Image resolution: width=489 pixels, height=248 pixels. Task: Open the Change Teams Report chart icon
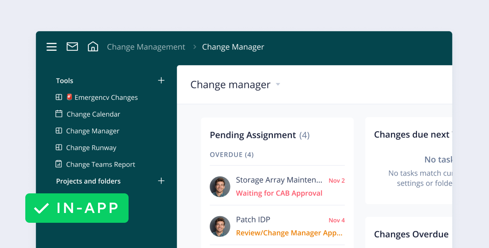[x=59, y=164]
